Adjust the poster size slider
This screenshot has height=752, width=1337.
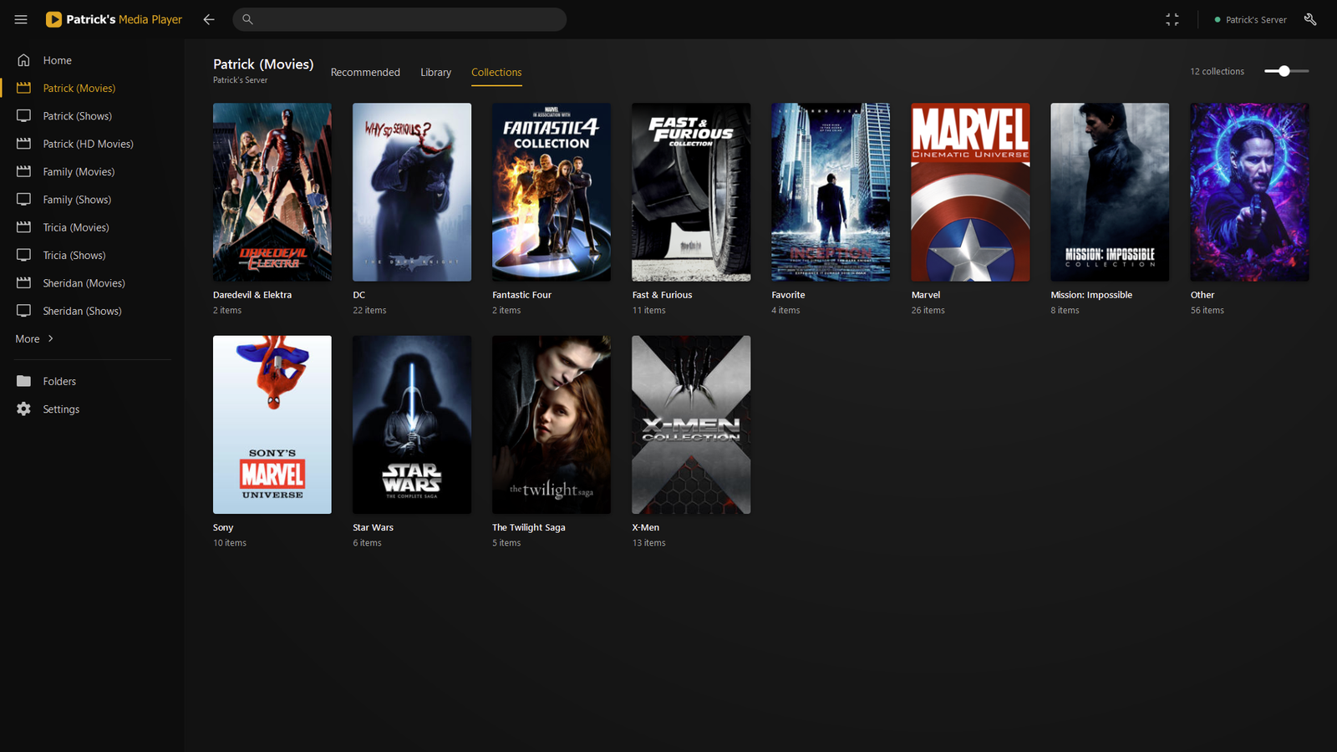click(x=1286, y=71)
